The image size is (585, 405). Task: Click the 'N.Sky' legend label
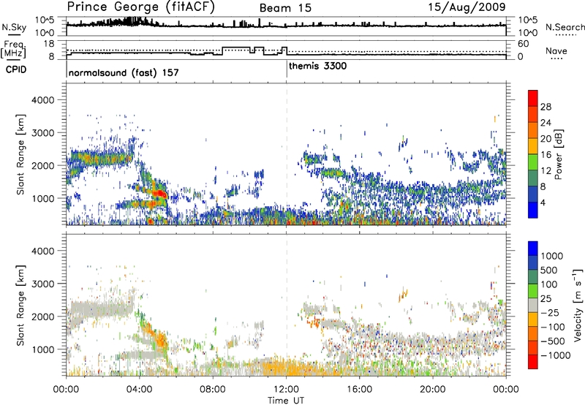[x=14, y=27]
